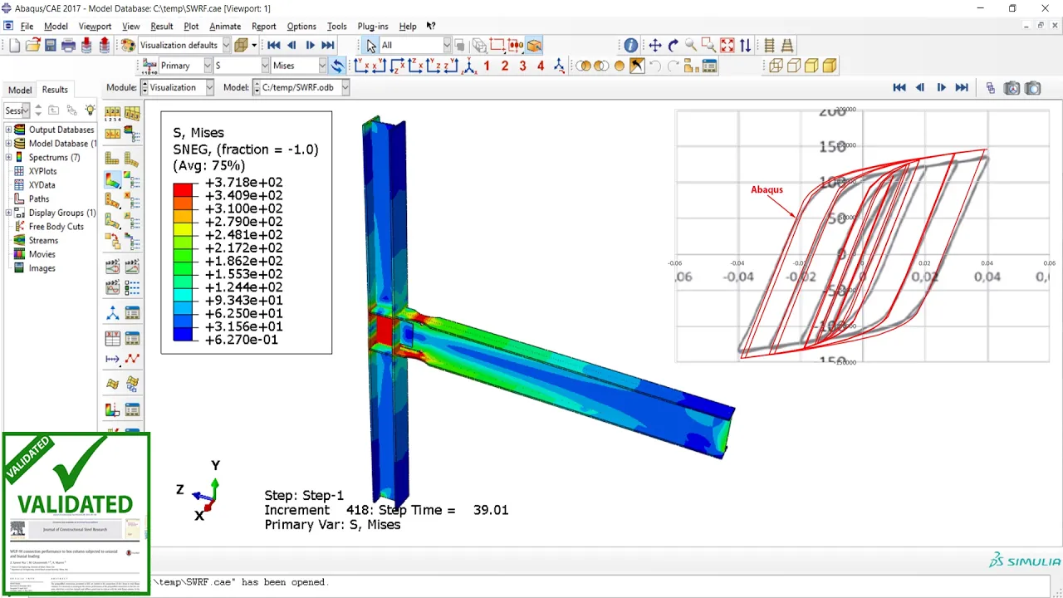Switch to the Results tab

click(x=55, y=90)
